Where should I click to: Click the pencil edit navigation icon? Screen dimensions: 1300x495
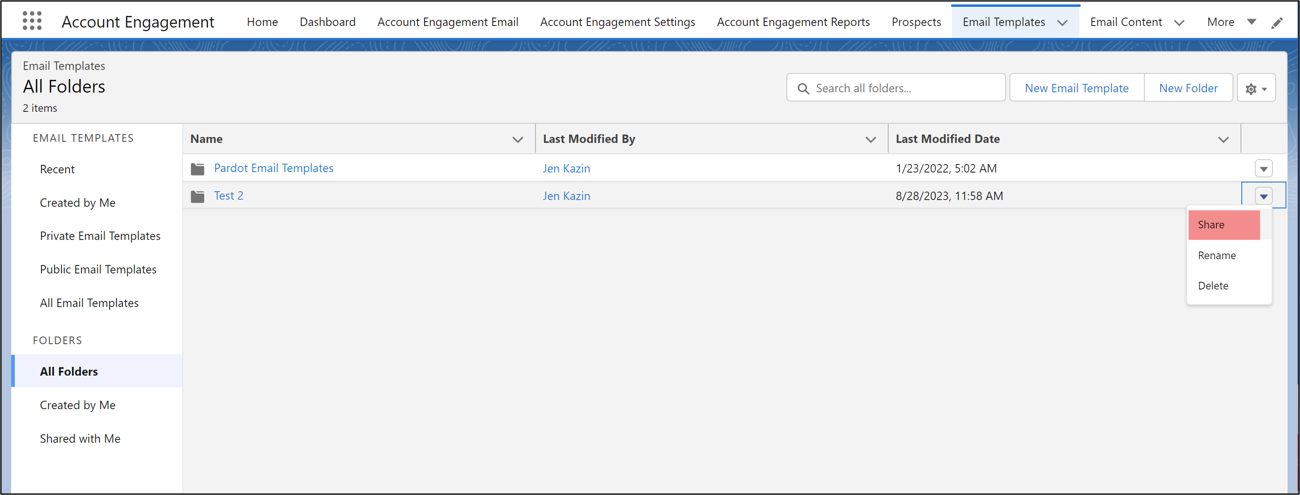(1277, 23)
